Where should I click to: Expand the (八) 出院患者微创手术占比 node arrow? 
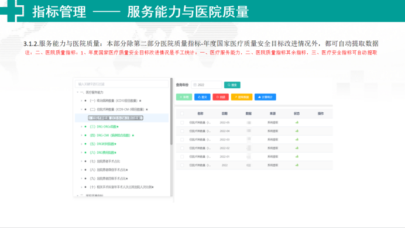click(x=81, y=170)
